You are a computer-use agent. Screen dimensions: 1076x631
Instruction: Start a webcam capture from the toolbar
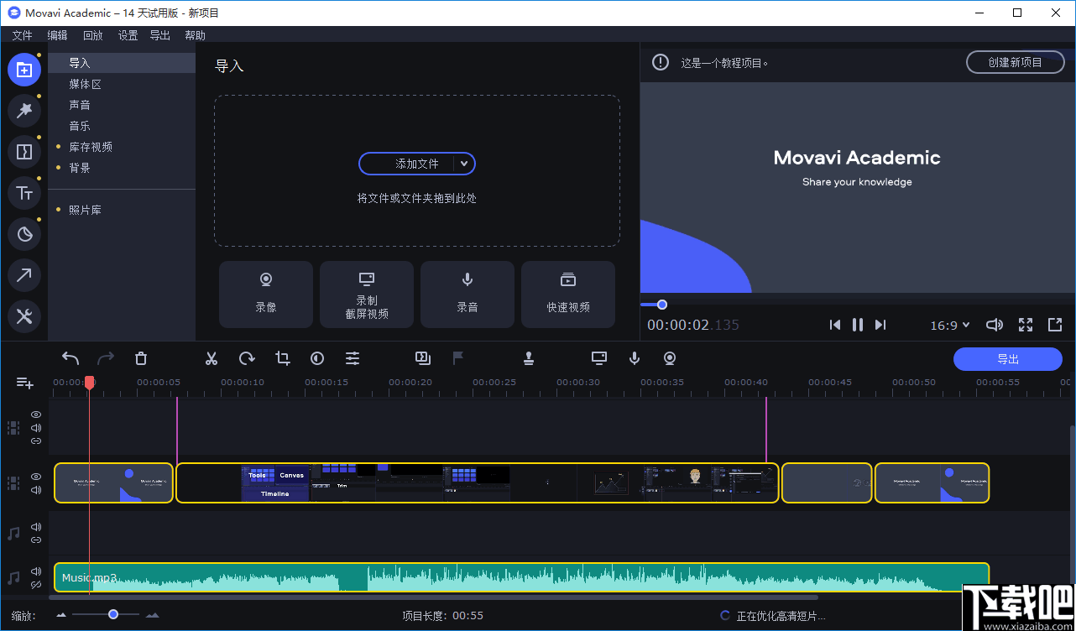[669, 358]
